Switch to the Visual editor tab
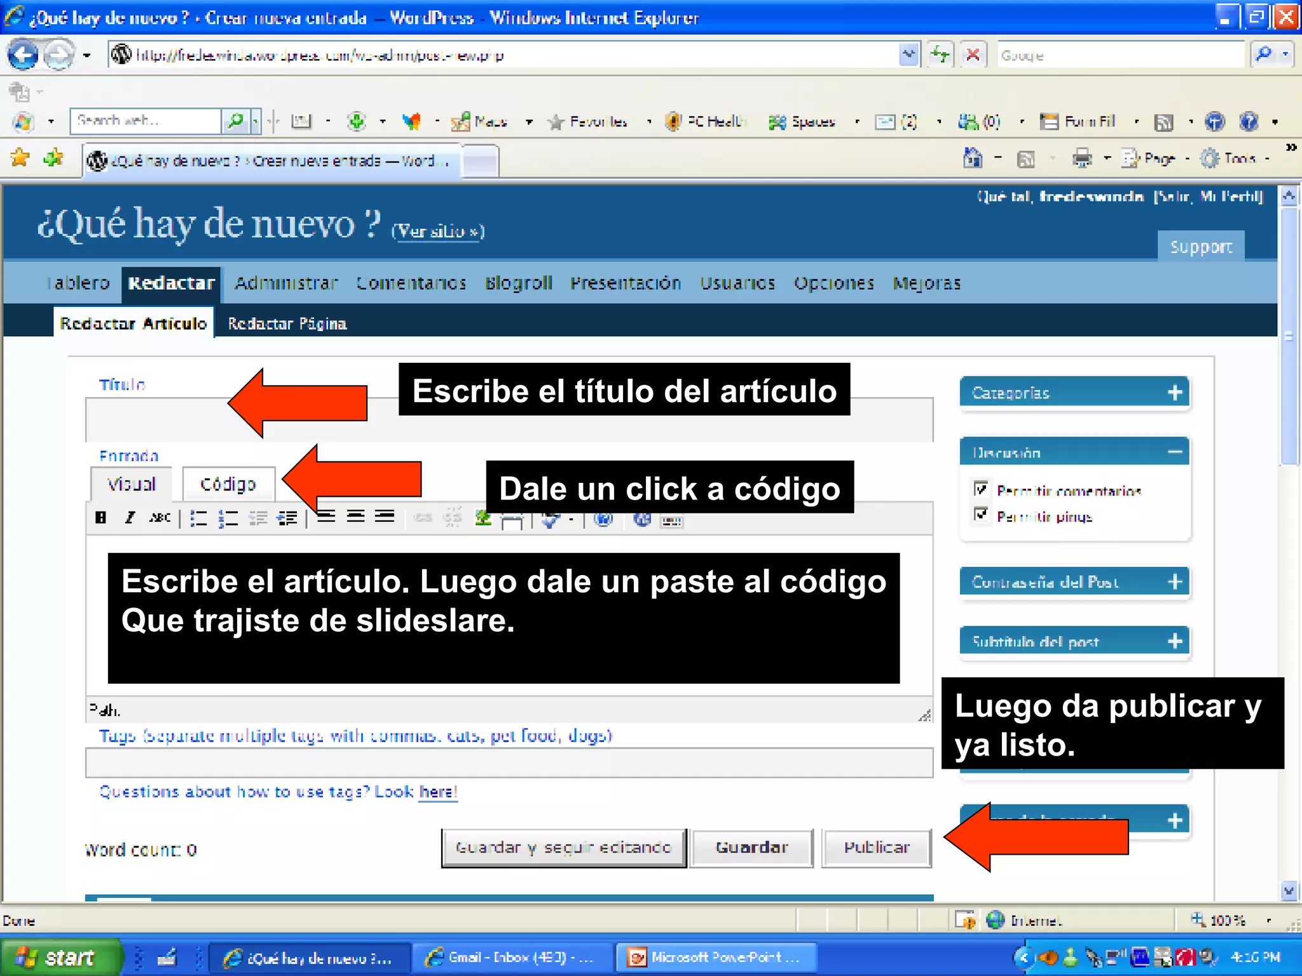The width and height of the screenshot is (1302, 976). 131,484
